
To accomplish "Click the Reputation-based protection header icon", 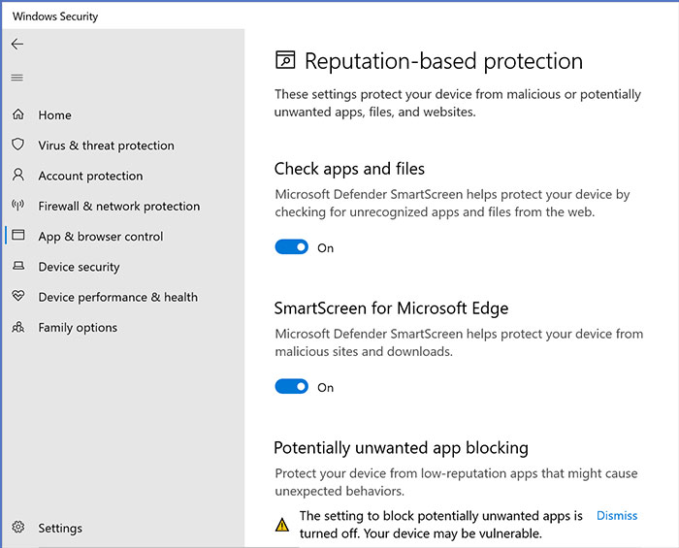I will point(285,60).
